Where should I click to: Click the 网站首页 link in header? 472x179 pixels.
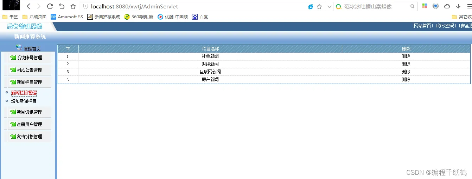coord(423,26)
